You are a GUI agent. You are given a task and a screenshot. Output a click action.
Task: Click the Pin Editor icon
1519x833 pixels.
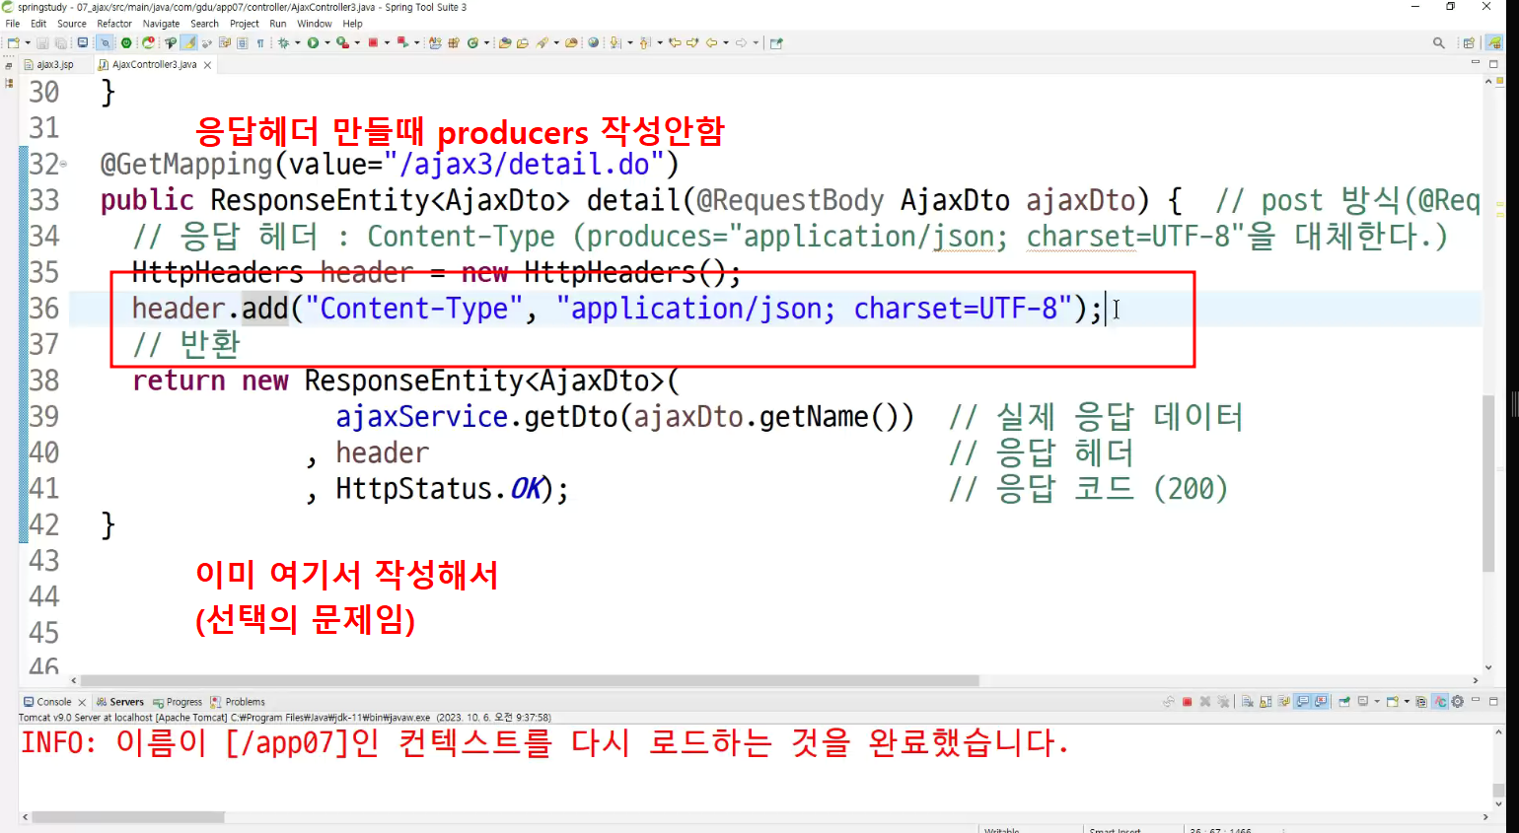pyautogui.click(x=776, y=43)
